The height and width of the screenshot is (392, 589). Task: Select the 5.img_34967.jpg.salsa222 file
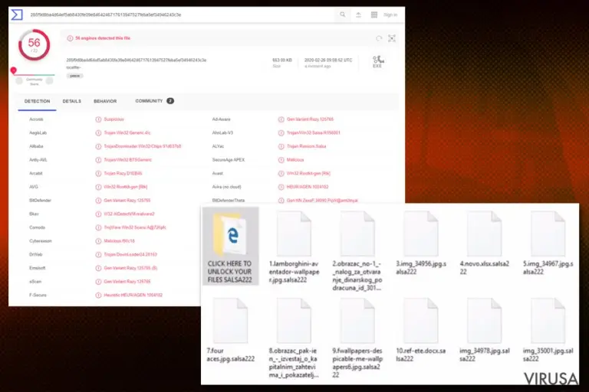548,243
